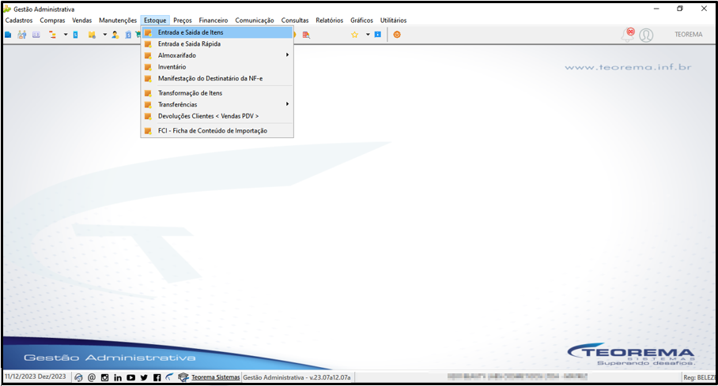The image size is (718, 386).
Task: Select Devoluções Clientes < Vendas PDV >
Action: (x=217, y=116)
